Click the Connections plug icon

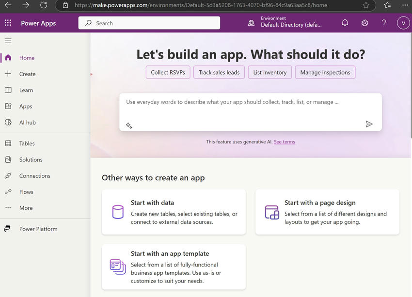[x=8, y=176]
